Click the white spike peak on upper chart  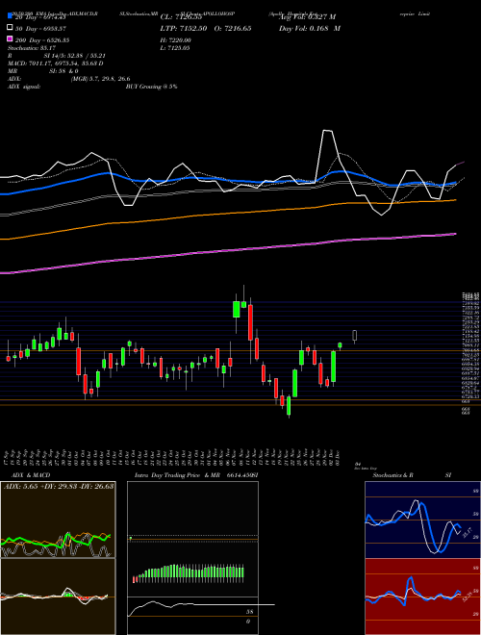point(327,131)
